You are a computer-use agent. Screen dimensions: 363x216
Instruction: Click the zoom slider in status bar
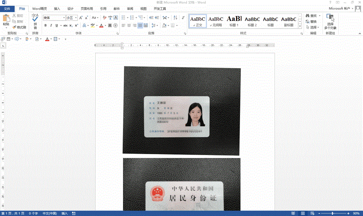coord(333,213)
